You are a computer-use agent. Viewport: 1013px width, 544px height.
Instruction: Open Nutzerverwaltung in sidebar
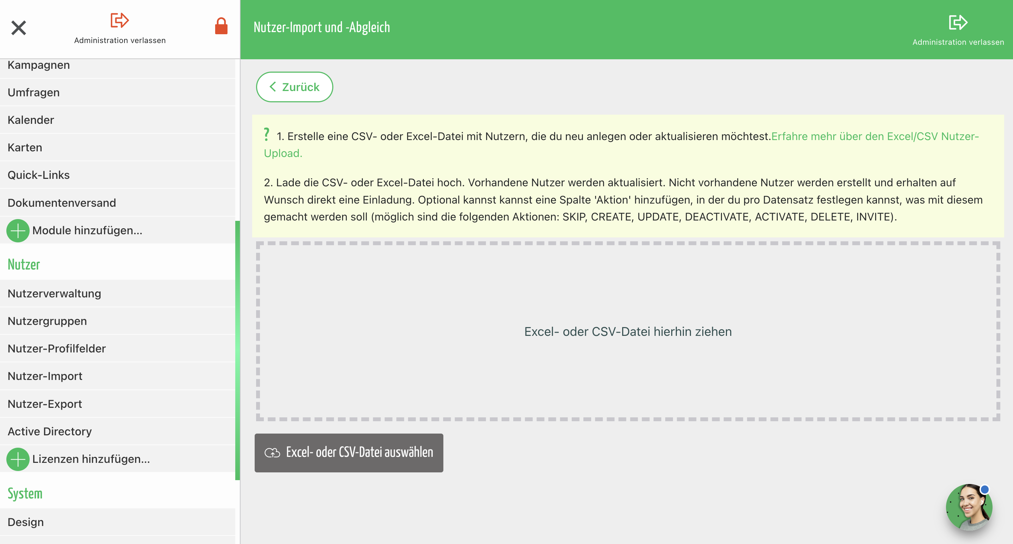coord(117,294)
